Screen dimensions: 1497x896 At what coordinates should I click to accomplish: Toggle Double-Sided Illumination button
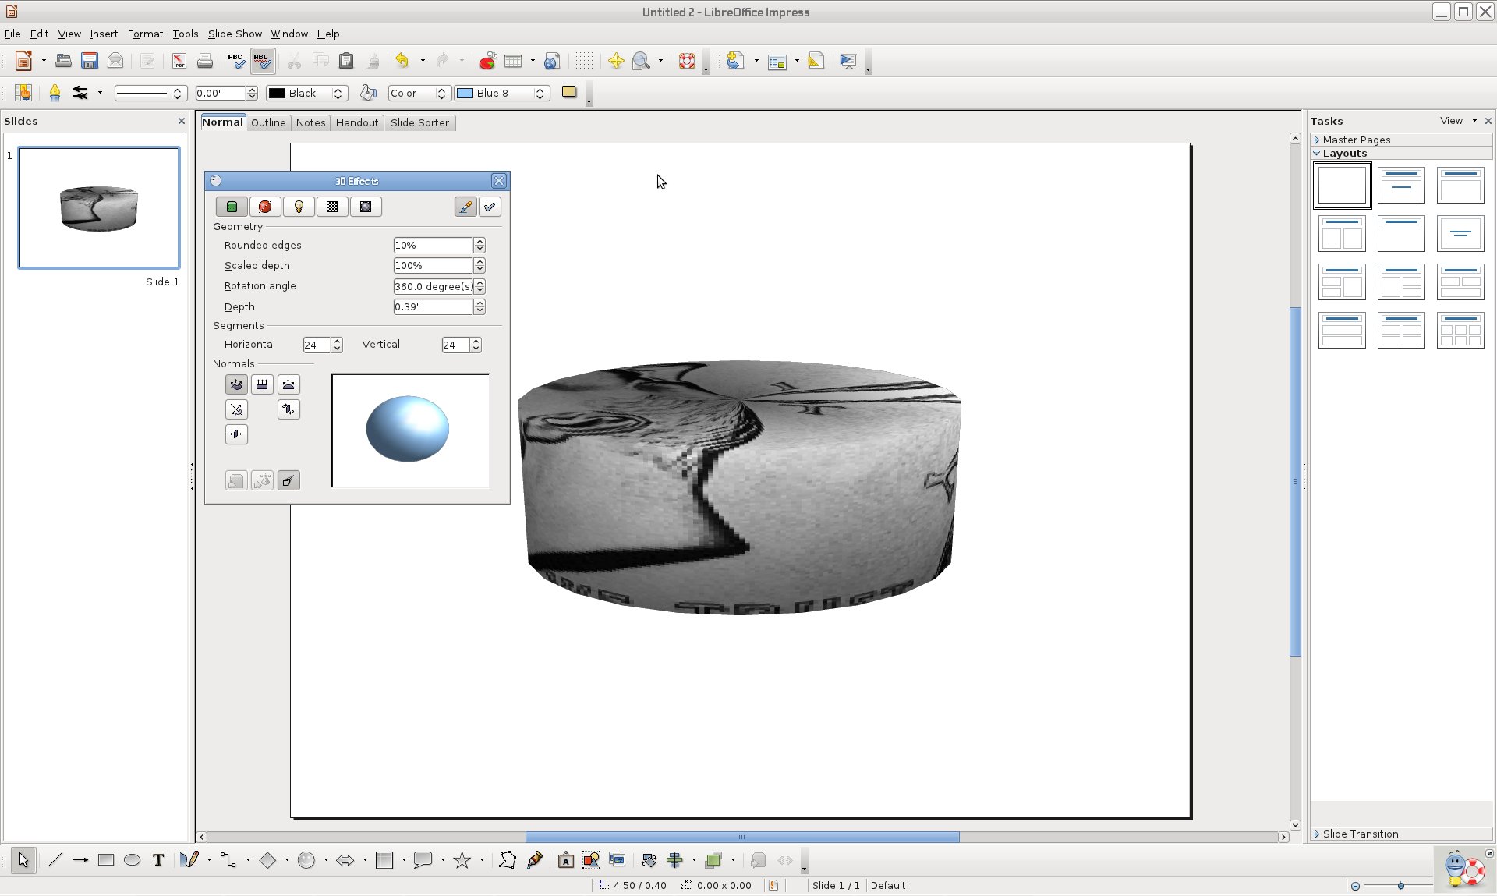pos(288,409)
